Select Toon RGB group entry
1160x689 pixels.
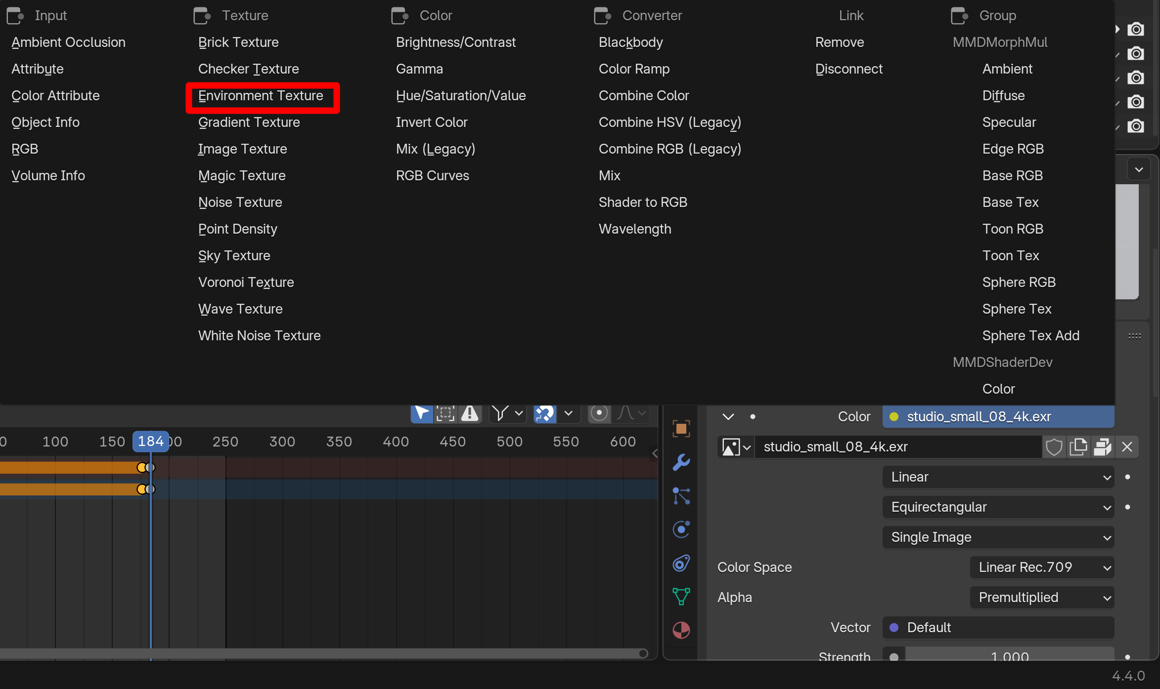(1013, 229)
